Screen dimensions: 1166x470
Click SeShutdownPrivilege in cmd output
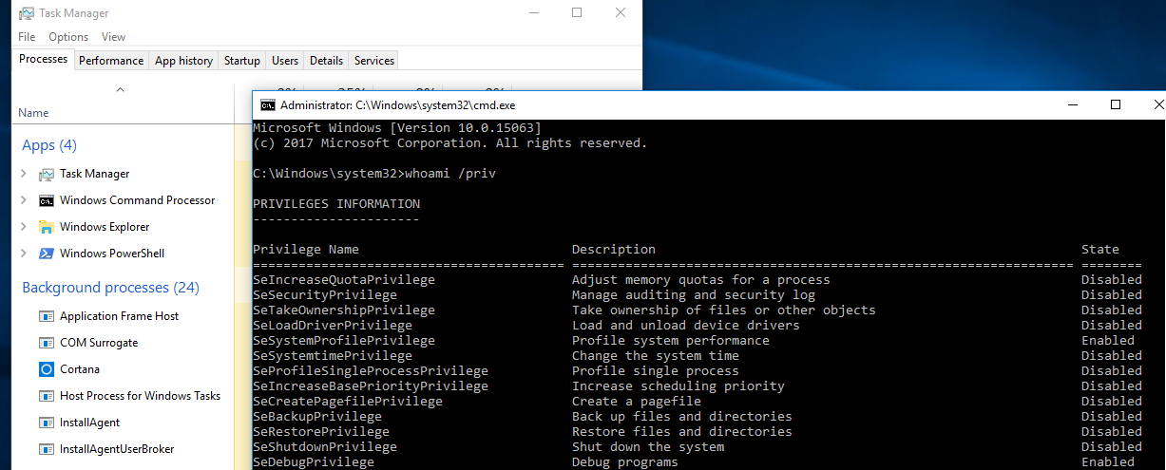(325, 447)
